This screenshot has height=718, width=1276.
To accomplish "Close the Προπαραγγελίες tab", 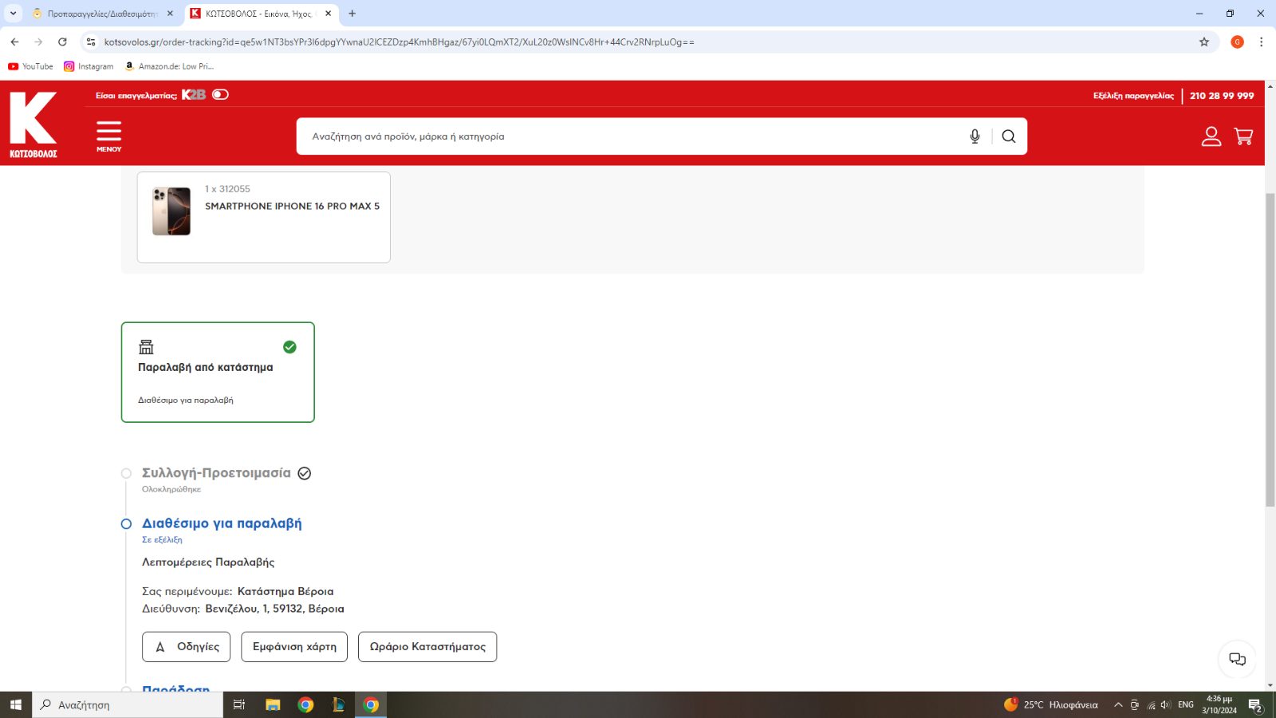I will coord(170,14).
